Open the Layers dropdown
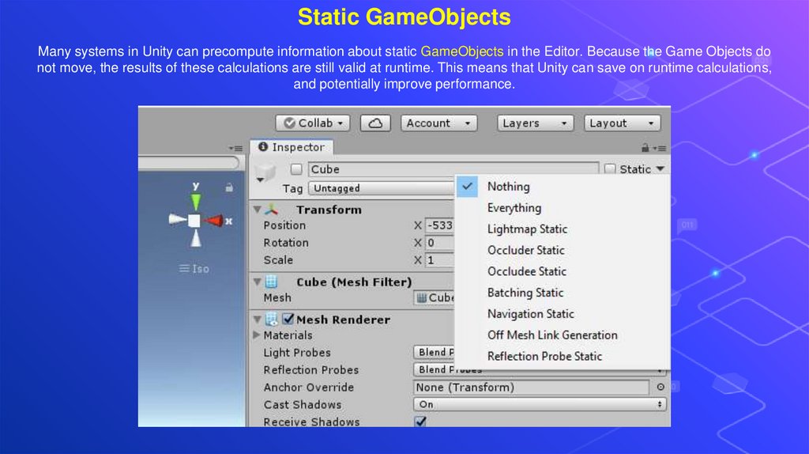809x454 pixels. tap(535, 123)
